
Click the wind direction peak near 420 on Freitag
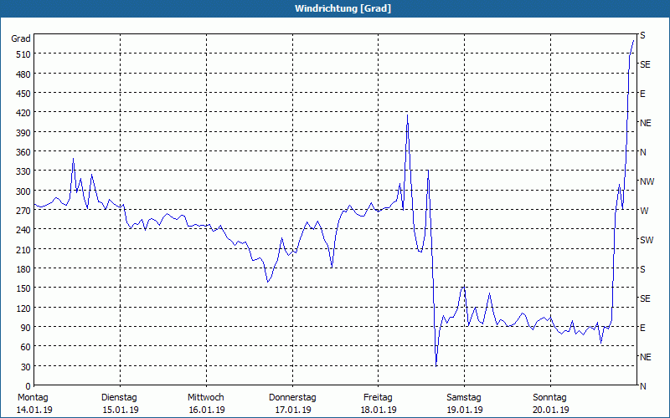tap(407, 115)
